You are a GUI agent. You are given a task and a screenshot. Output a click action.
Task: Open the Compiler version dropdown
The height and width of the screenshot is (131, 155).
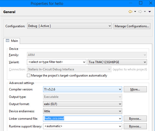point(120,89)
